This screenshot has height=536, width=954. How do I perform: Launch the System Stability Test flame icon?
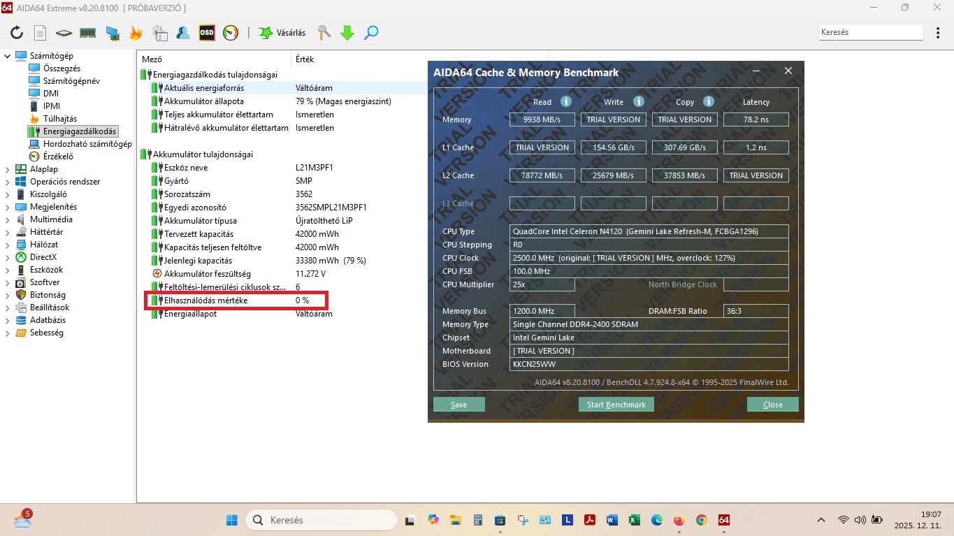click(x=136, y=33)
